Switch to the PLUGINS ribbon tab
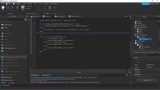 (46, 4)
